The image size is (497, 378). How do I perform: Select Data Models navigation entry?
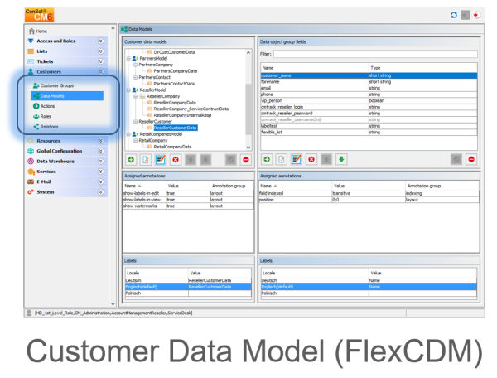pos(67,96)
